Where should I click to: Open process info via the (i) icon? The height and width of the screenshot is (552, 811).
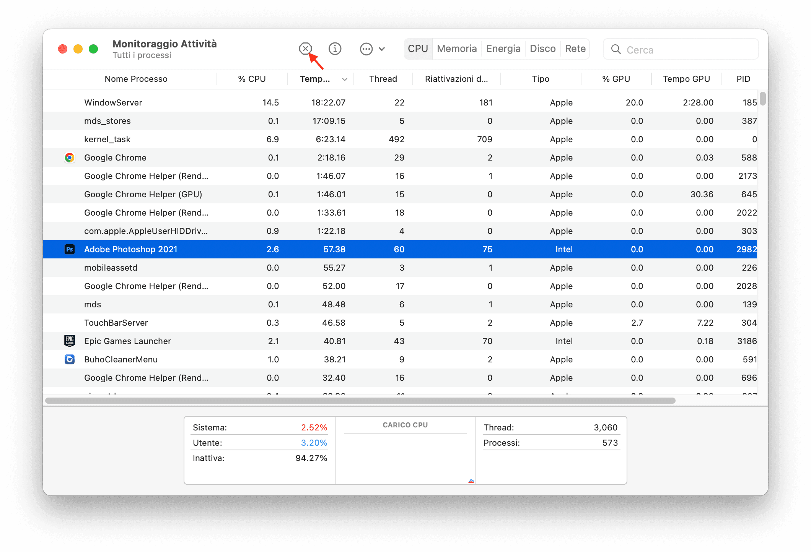click(x=335, y=49)
